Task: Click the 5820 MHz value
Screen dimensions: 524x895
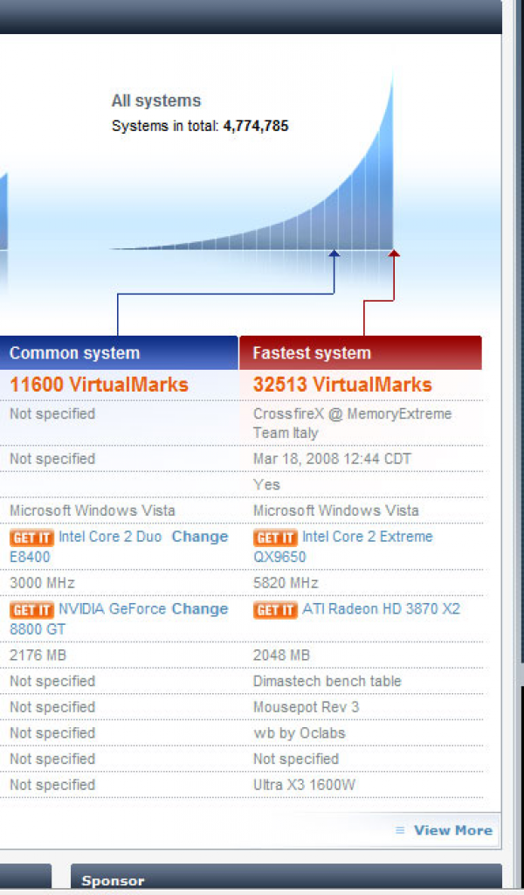Action: click(286, 583)
